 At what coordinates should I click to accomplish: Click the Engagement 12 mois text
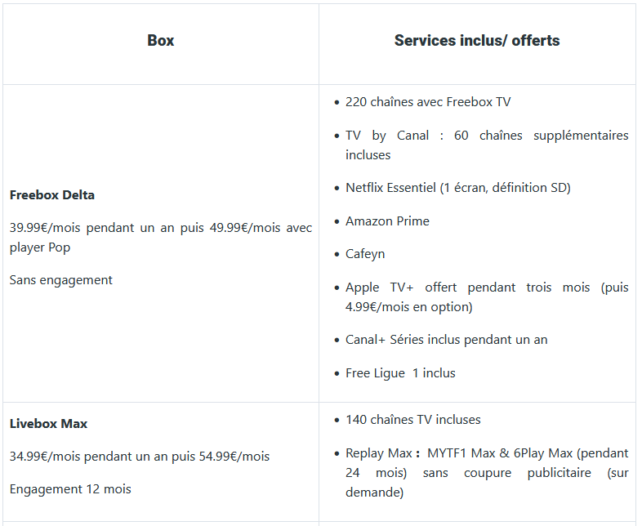70,489
